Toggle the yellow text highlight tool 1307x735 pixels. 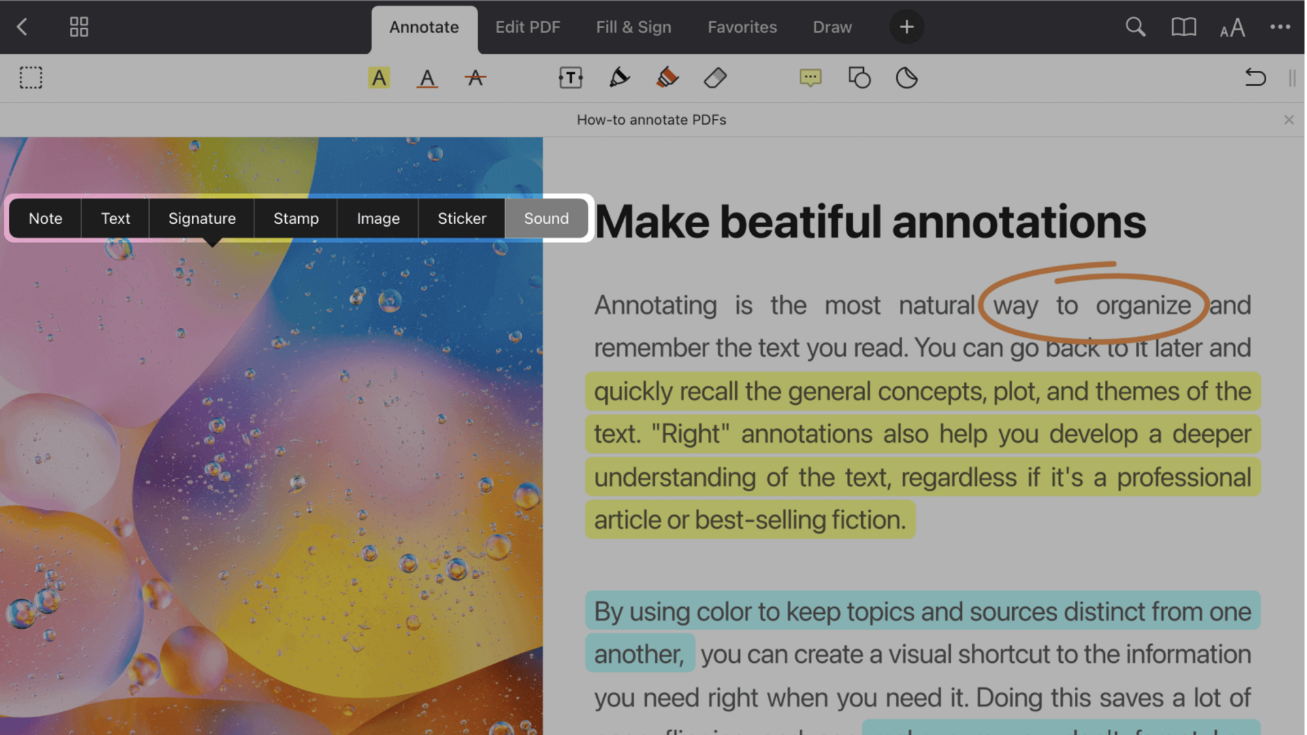point(379,78)
